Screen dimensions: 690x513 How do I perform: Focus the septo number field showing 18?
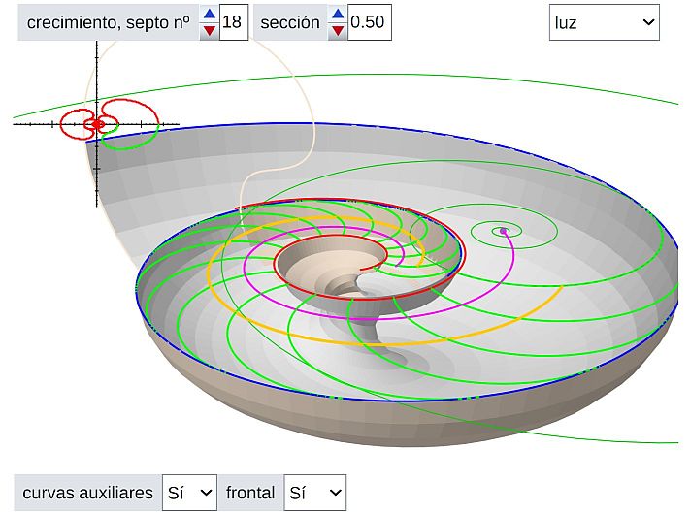point(232,22)
